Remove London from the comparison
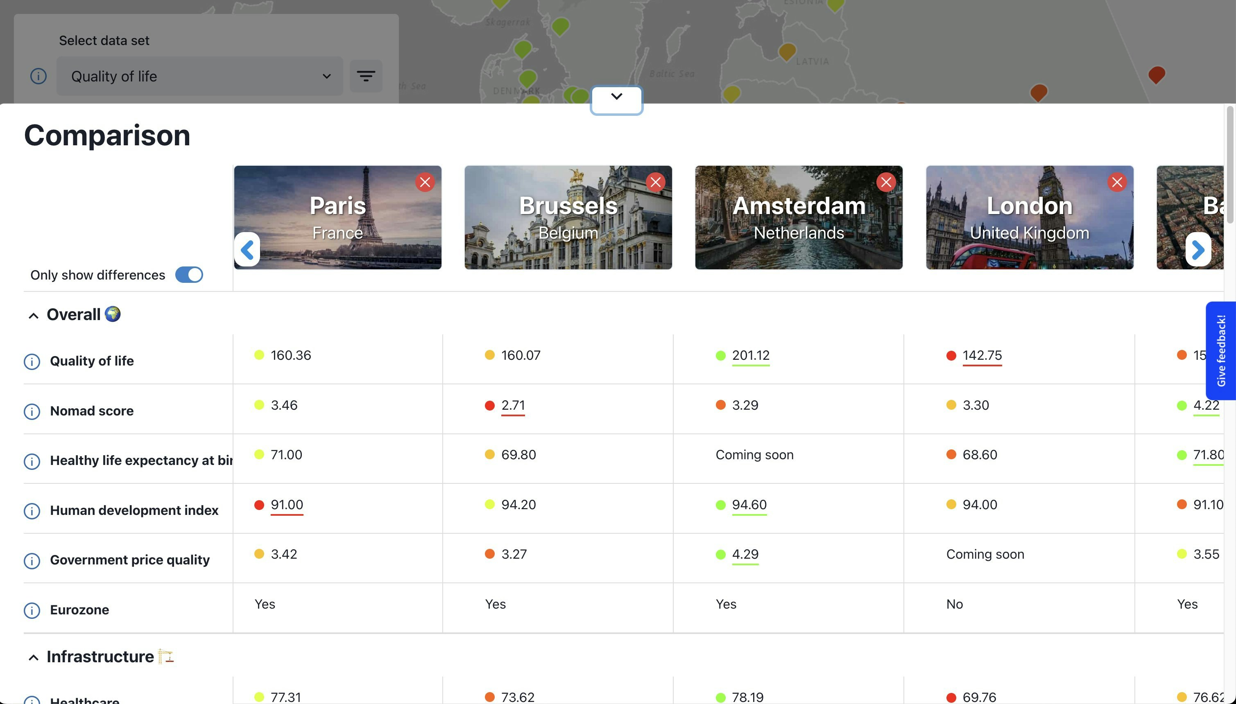Image resolution: width=1236 pixels, height=704 pixels. tap(1116, 182)
